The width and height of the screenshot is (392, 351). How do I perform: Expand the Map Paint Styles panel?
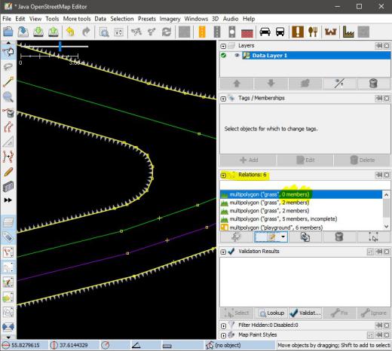point(223,335)
